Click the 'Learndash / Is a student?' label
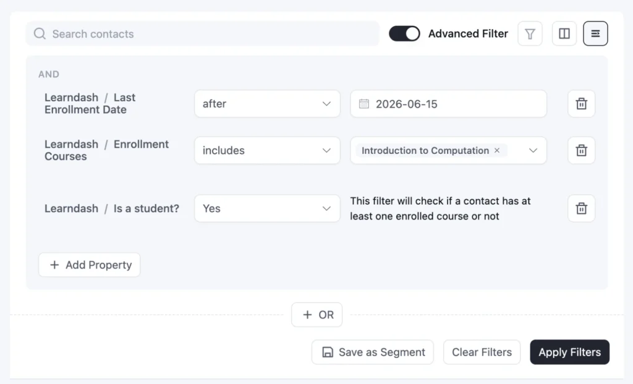The image size is (633, 384). coord(112,208)
